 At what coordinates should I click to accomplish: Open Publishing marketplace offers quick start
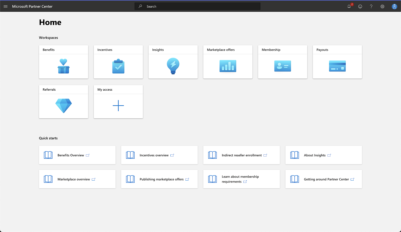pyautogui.click(x=162, y=179)
